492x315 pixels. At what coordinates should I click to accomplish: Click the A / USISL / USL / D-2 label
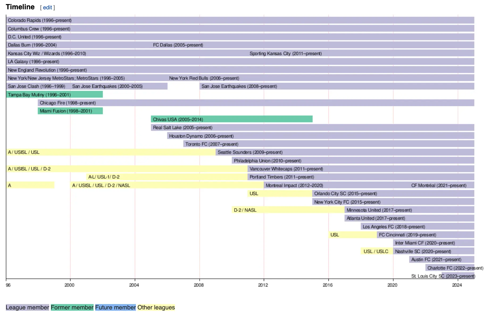pos(29,169)
